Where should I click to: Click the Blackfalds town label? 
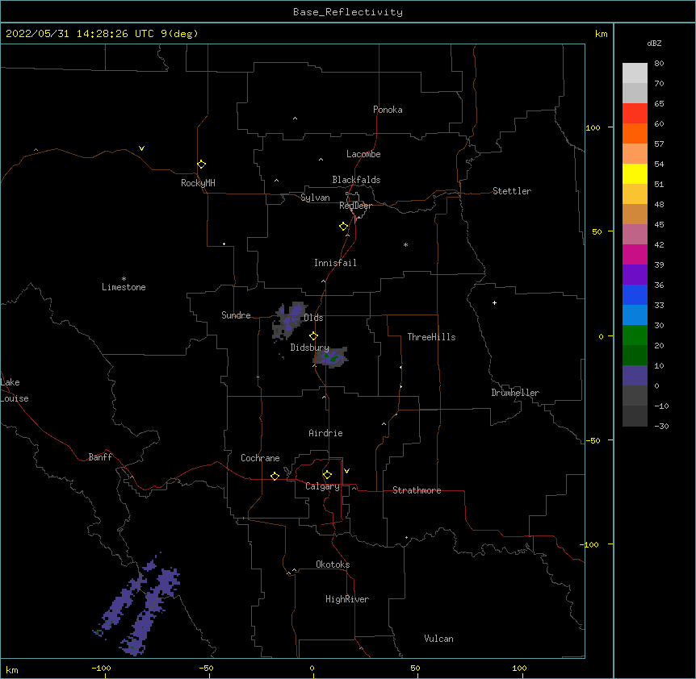click(356, 180)
